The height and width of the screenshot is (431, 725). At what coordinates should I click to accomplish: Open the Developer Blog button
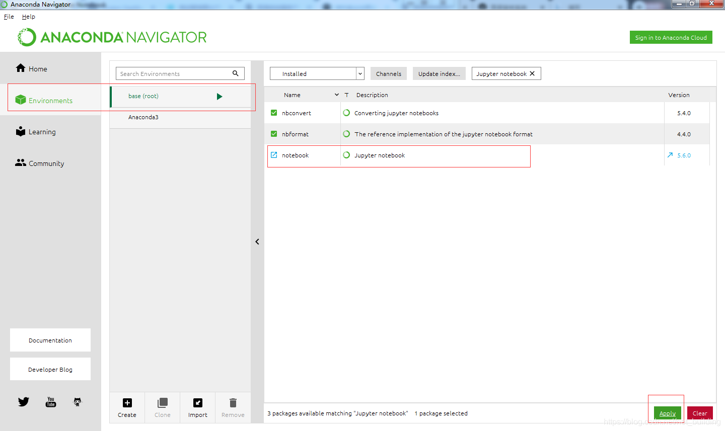point(50,369)
